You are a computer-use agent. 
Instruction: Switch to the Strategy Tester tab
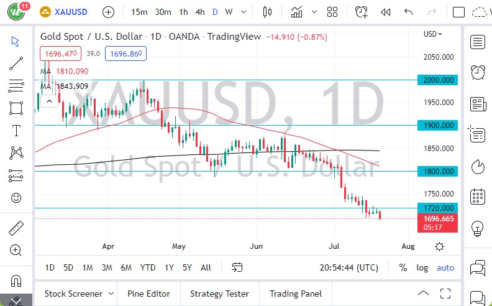click(x=219, y=294)
